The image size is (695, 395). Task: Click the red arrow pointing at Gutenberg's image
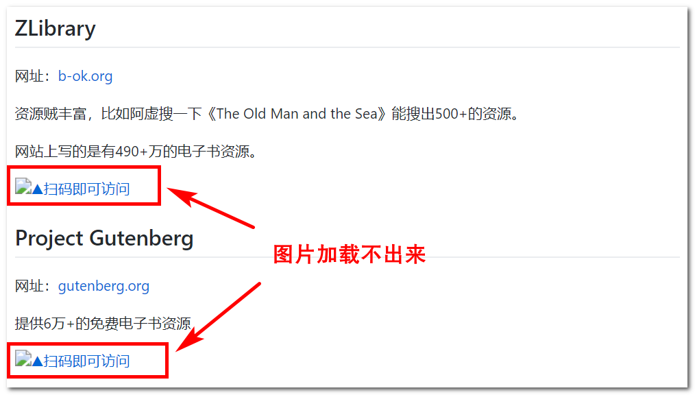tap(219, 318)
